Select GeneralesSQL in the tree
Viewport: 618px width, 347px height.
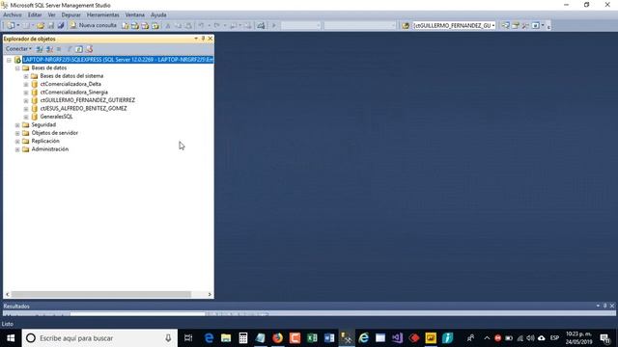tap(56, 117)
